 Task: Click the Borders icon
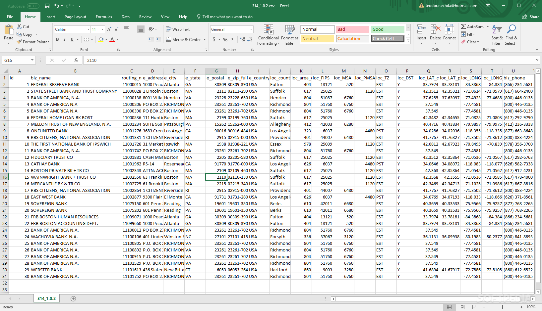[86, 39]
